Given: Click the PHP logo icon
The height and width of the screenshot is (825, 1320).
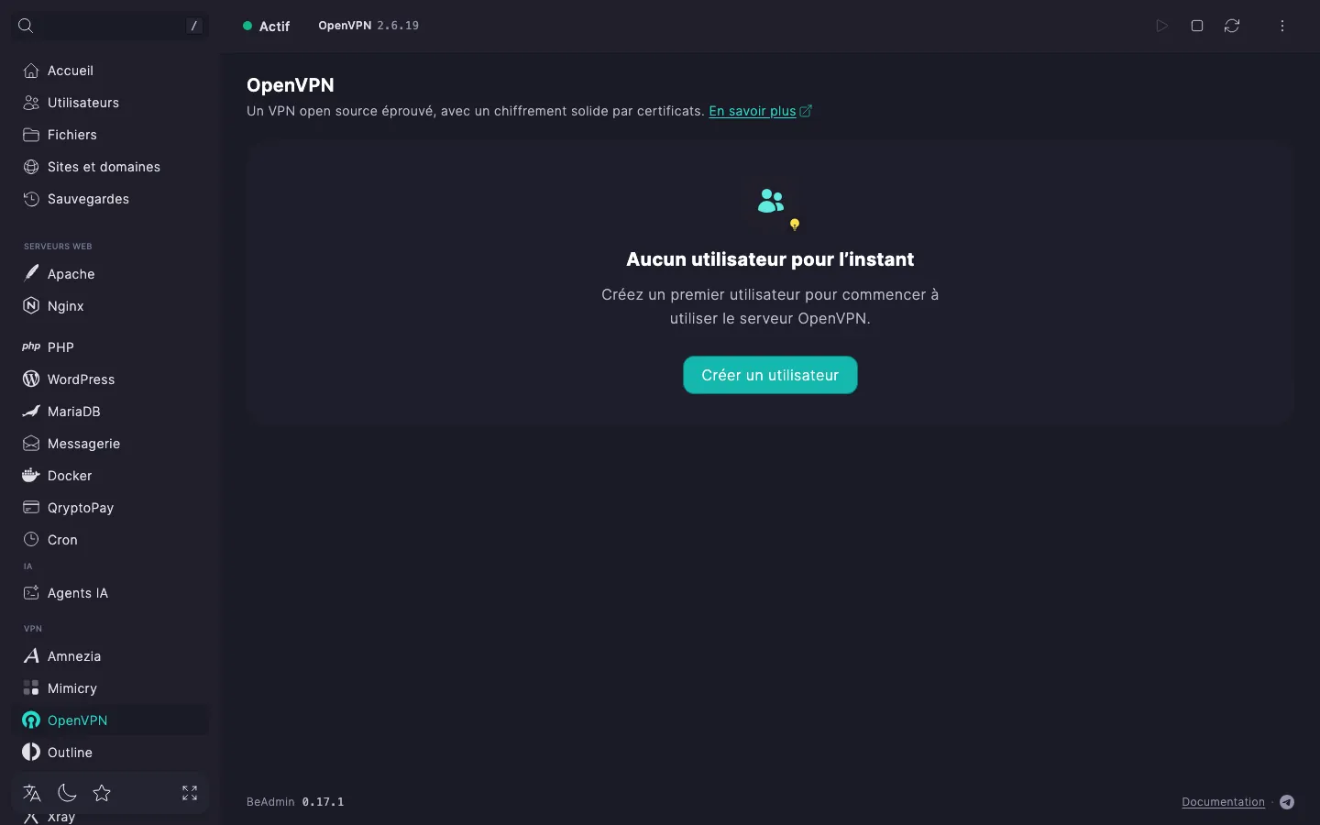Looking at the screenshot, I should point(31,346).
